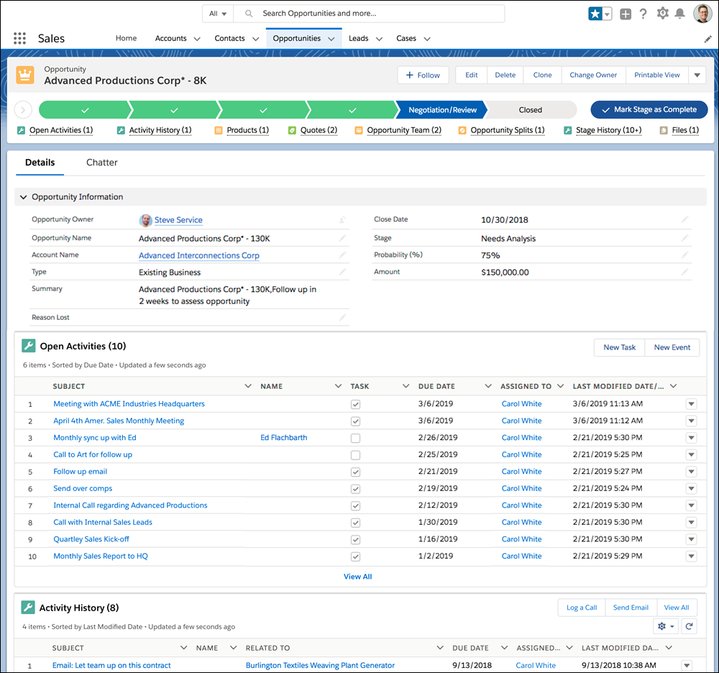719x673 pixels.
Task: Open the user profile avatar
Action: click(702, 14)
